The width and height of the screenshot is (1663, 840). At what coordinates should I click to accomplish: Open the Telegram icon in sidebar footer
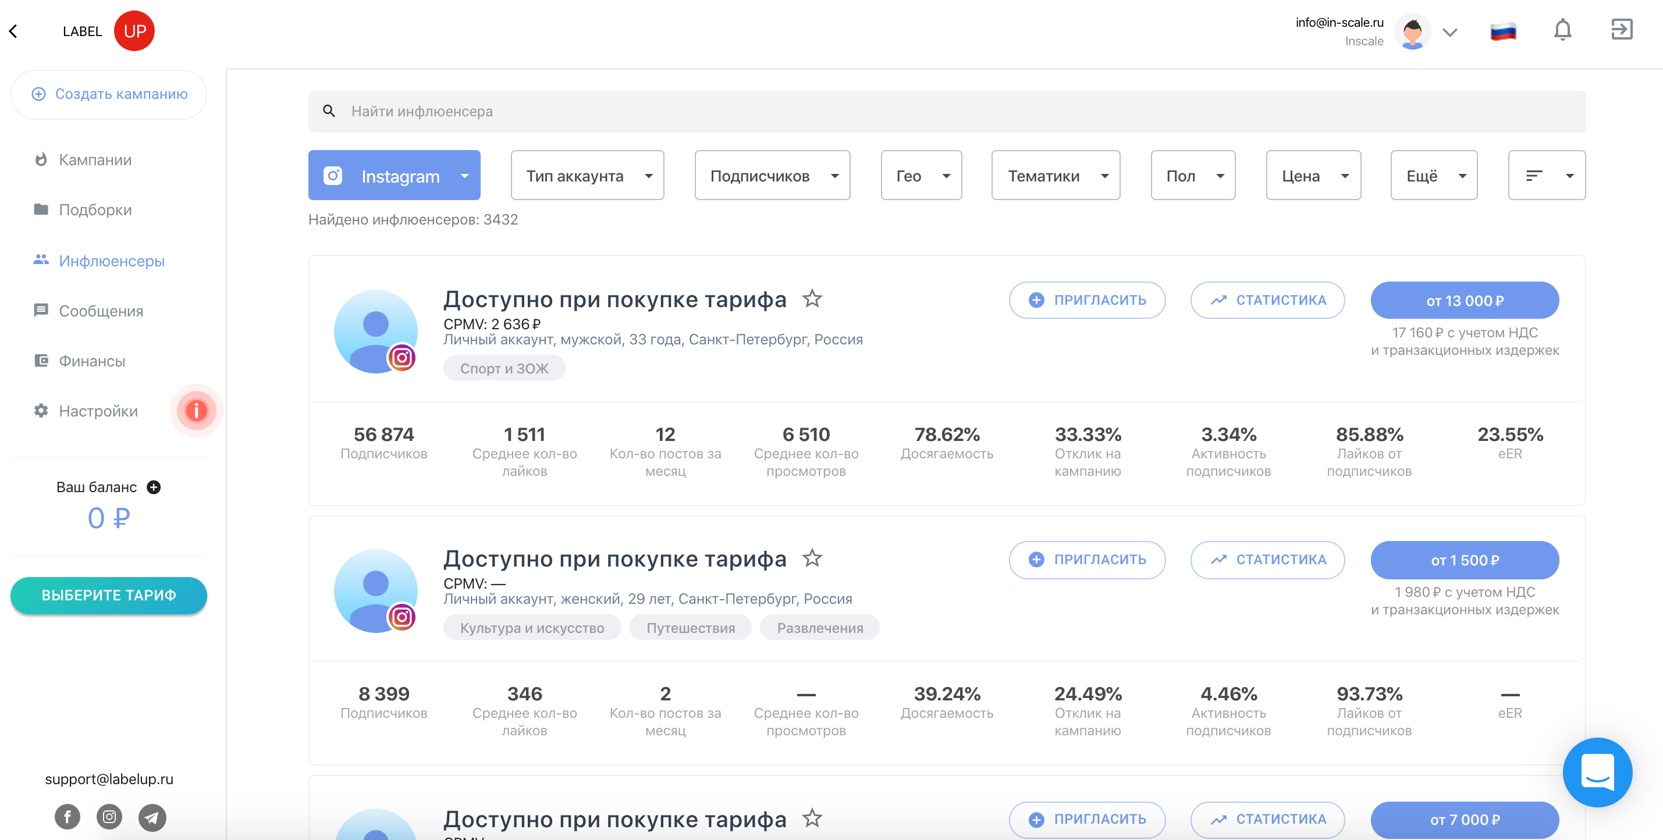coord(152,817)
